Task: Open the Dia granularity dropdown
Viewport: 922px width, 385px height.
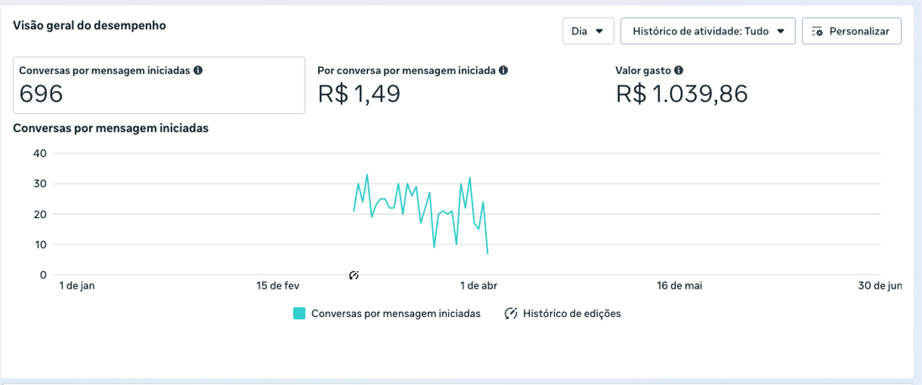Action: (x=588, y=31)
